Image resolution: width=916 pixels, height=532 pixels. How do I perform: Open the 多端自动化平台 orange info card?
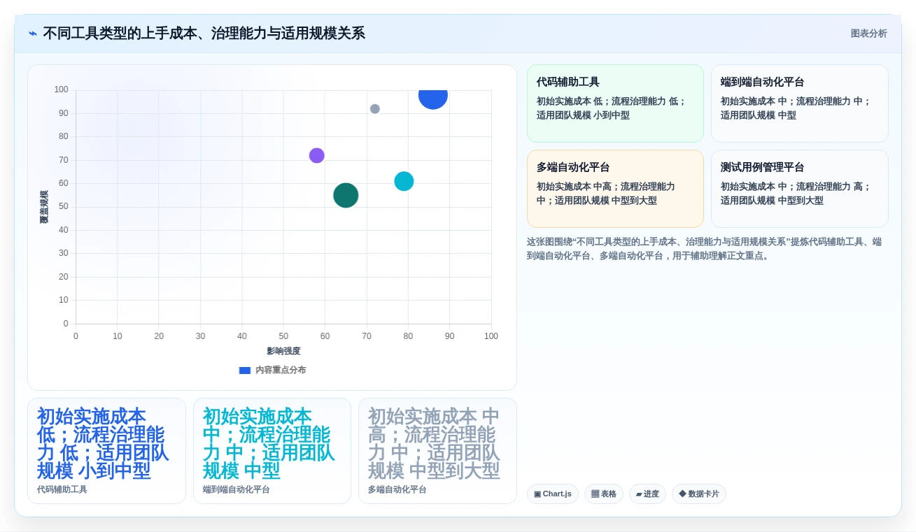615,189
